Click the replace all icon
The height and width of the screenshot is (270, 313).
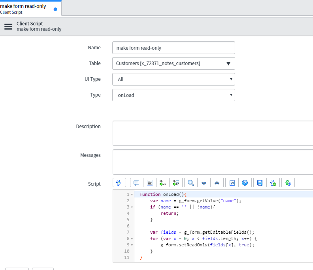pyautogui.click(x=176, y=183)
